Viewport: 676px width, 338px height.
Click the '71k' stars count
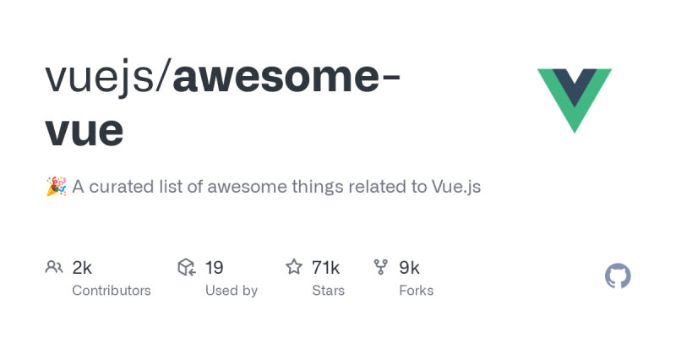325,268
